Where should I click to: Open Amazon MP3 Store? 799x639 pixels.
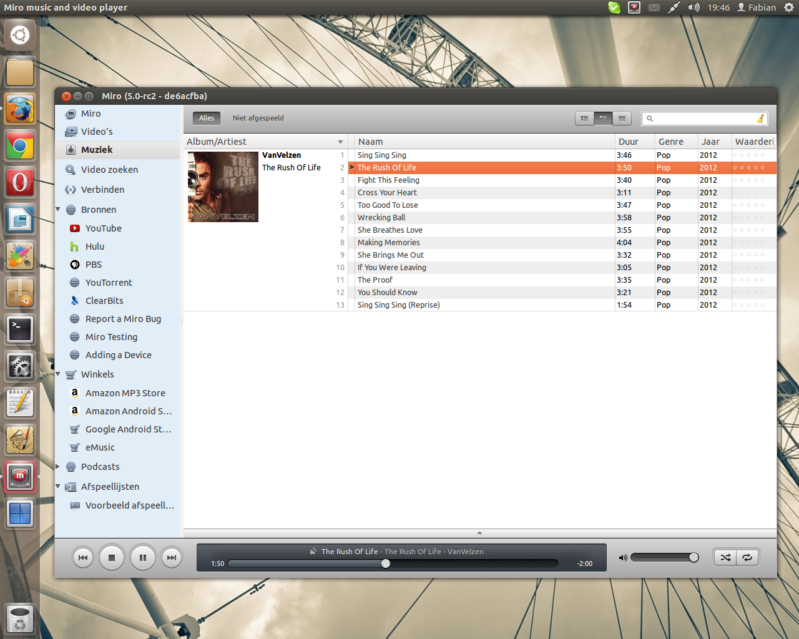pyautogui.click(x=117, y=393)
